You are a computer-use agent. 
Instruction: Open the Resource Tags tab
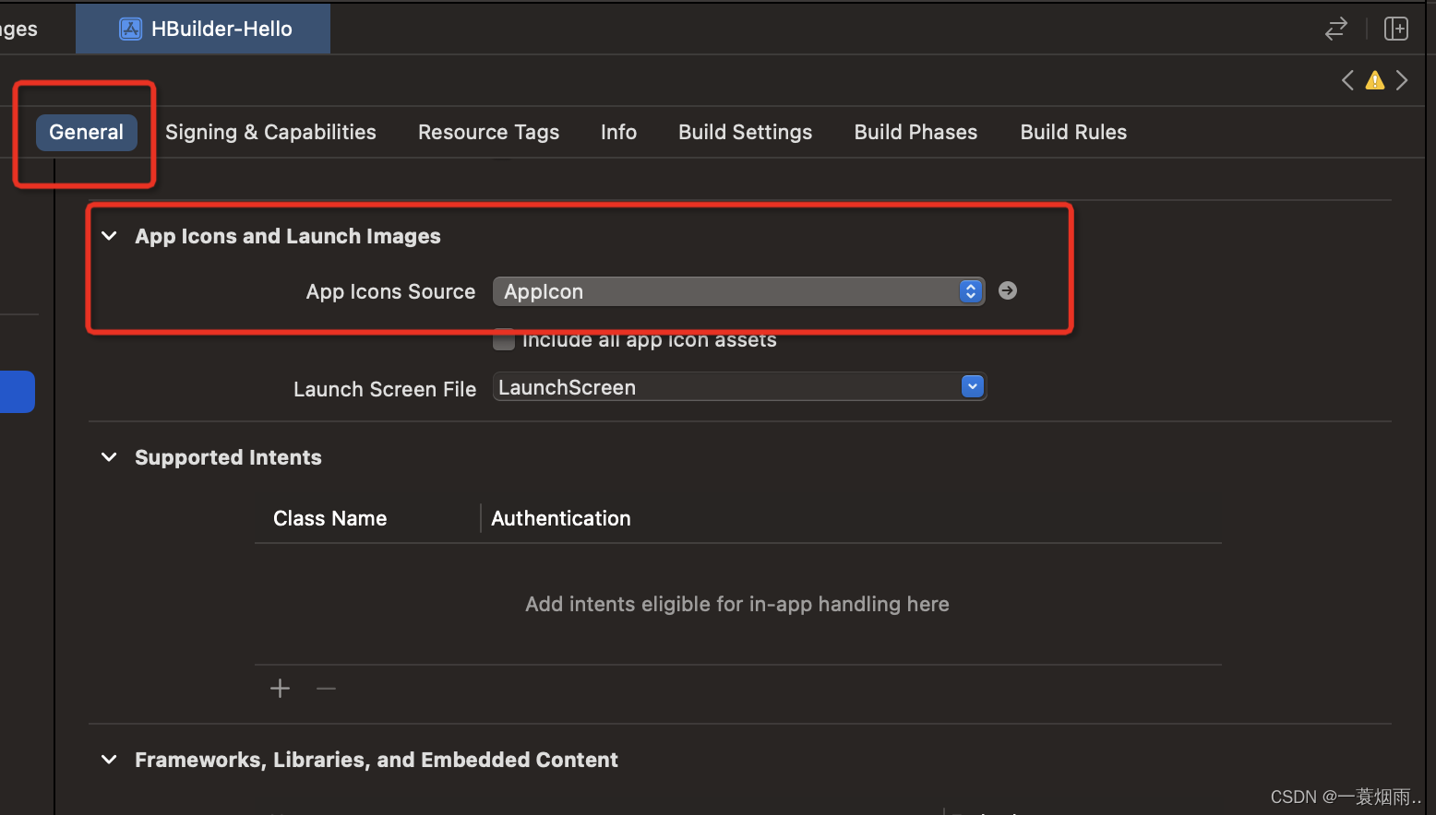point(488,132)
